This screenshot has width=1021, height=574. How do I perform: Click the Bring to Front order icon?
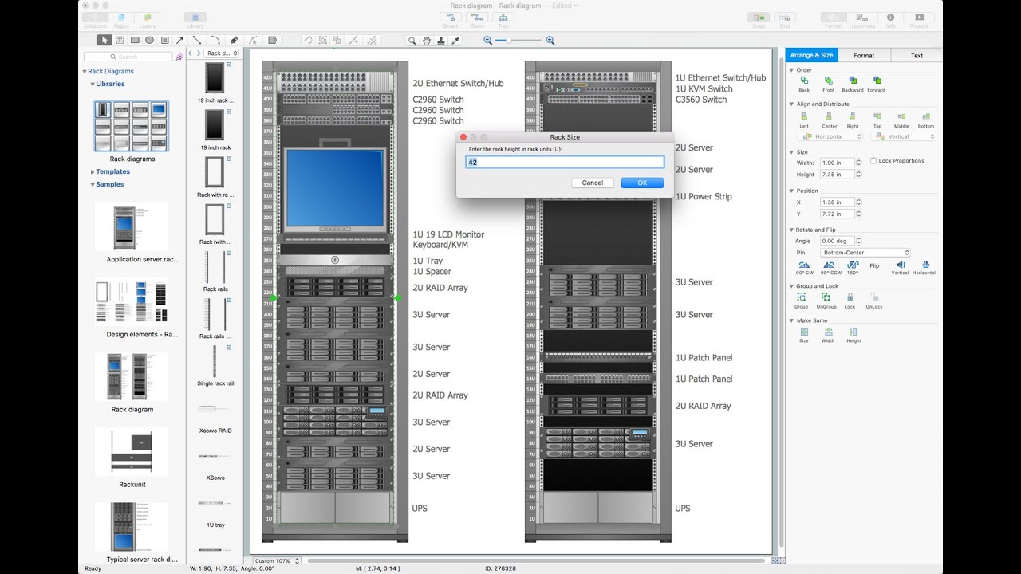point(828,81)
